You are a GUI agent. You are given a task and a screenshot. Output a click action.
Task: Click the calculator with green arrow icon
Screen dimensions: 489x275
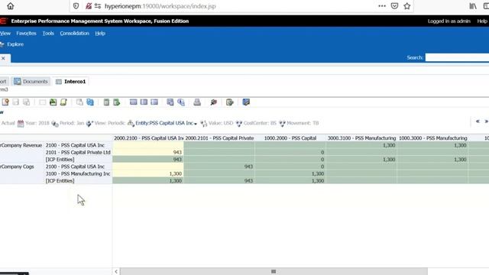(117, 102)
